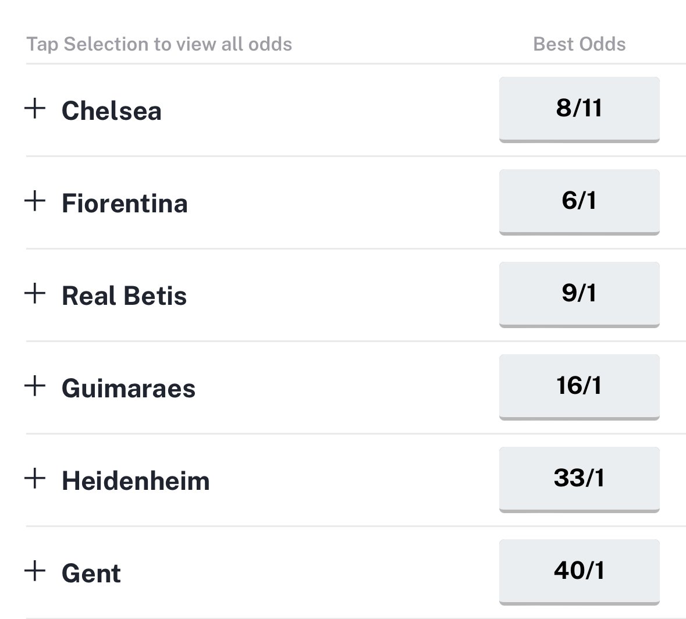Expand the Fiorentina plus icon
The image size is (686, 619).
35,201
